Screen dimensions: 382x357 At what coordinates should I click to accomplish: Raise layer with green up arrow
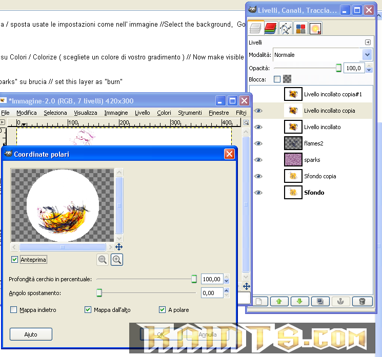279,302
